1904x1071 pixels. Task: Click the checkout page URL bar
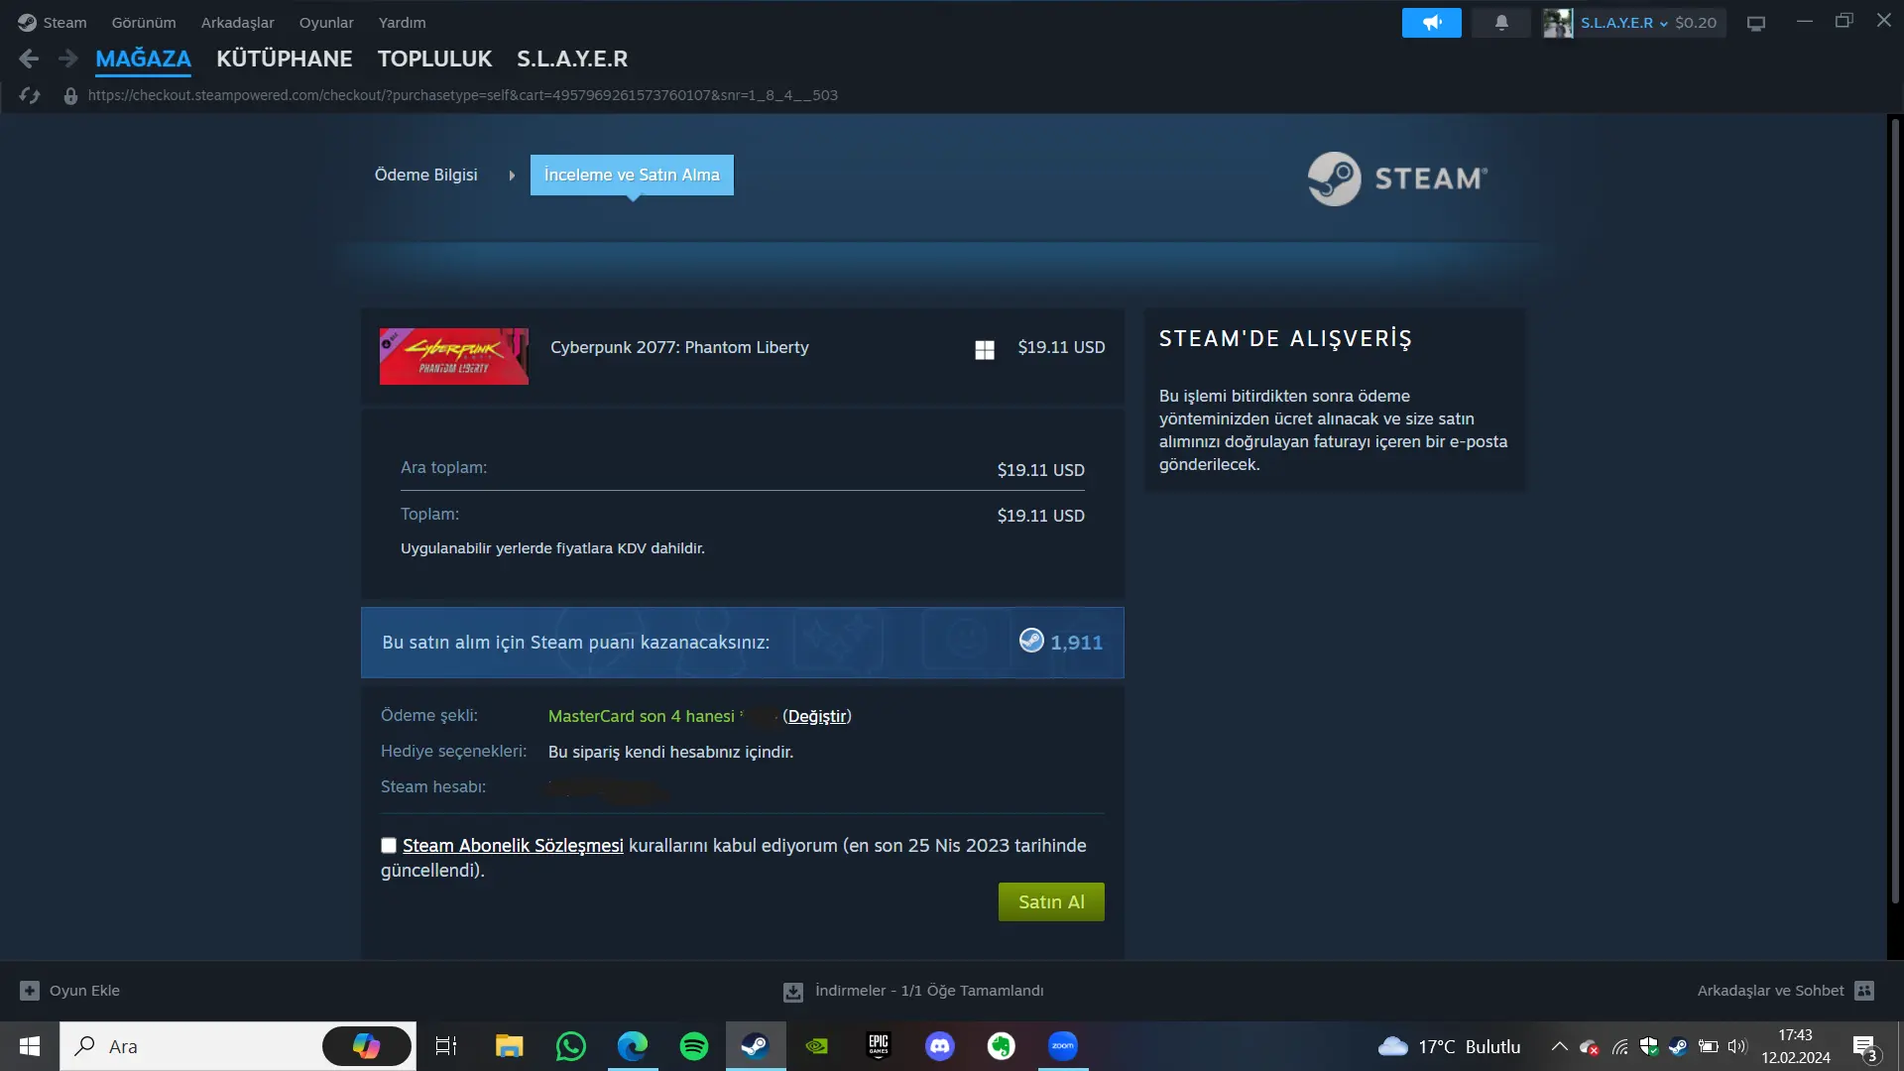(463, 95)
